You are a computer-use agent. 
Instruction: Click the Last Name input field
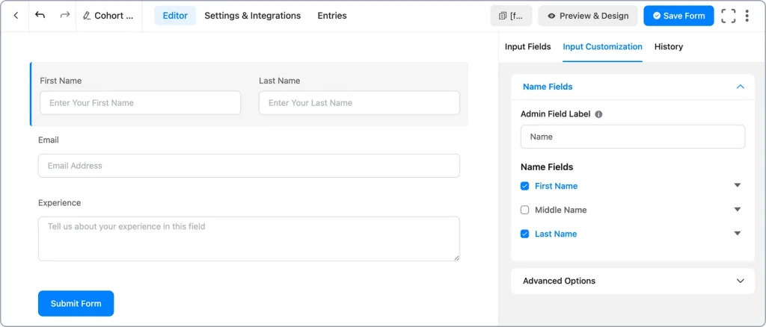tap(359, 103)
